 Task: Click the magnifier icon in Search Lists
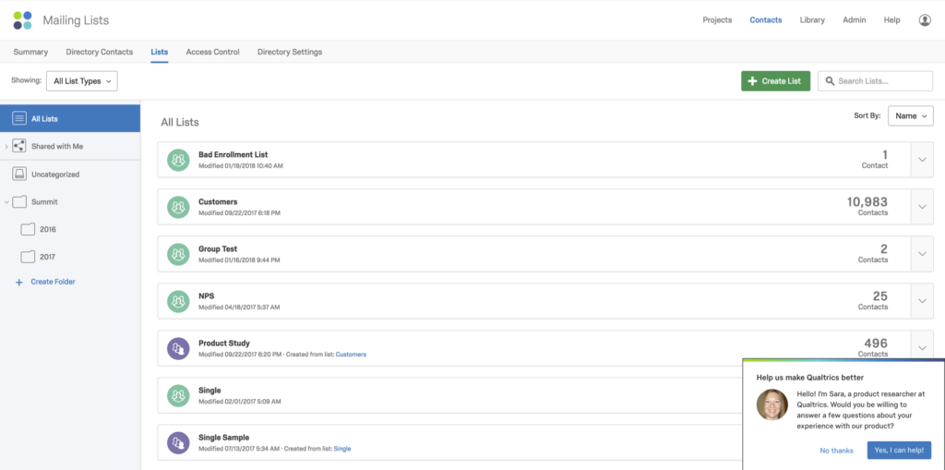point(830,81)
